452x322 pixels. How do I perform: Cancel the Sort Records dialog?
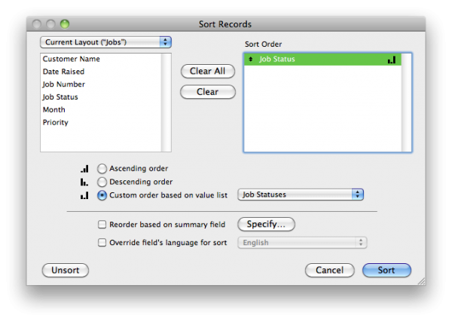click(329, 270)
